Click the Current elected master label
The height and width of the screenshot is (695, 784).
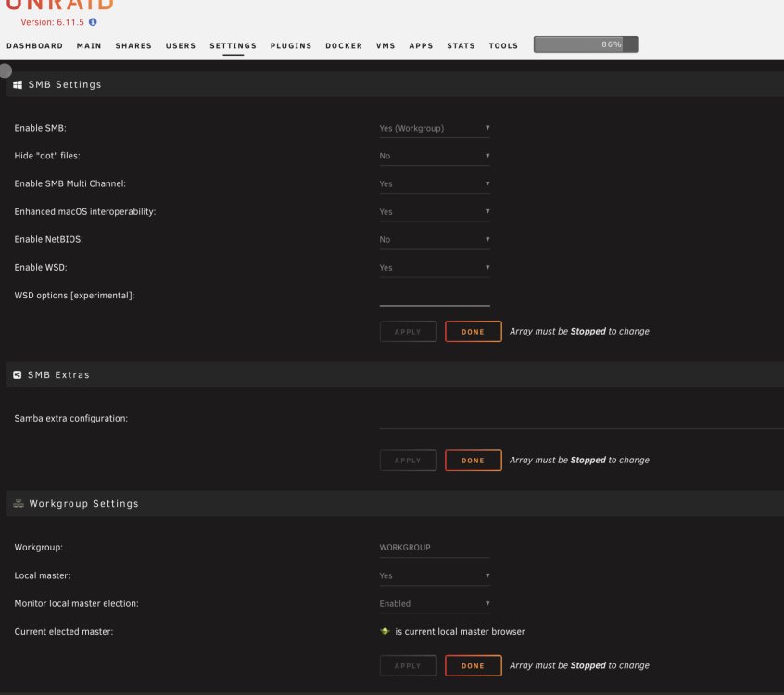[64, 631]
